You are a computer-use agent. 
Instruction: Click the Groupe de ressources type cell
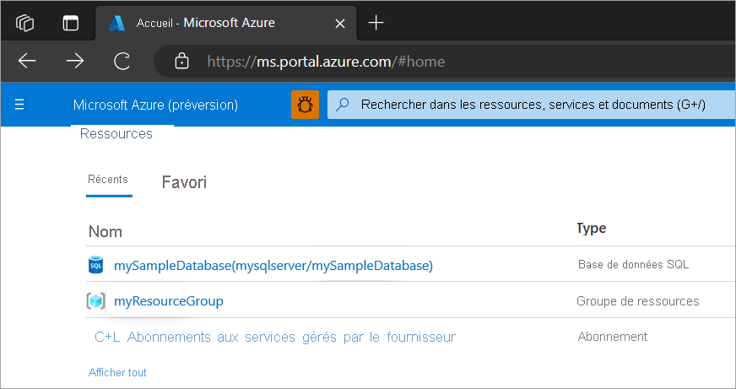637,301
